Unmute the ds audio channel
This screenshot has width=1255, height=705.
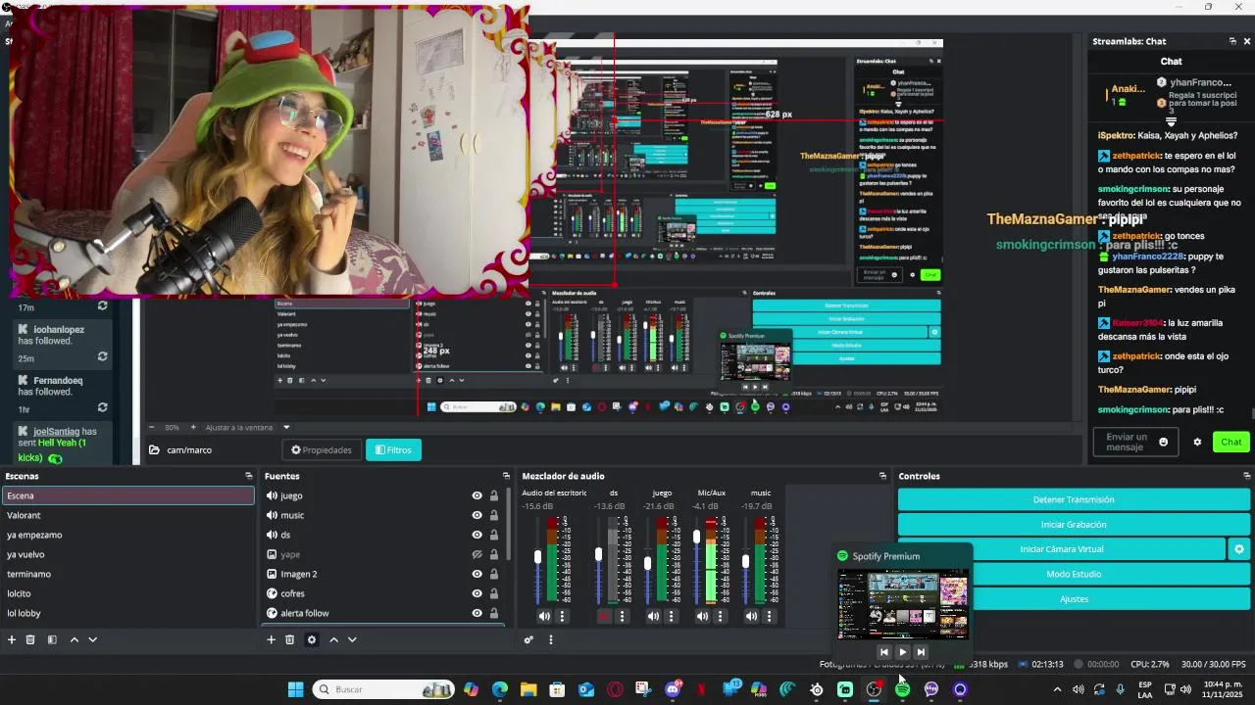pyautogui.click(x=604, y=616)
